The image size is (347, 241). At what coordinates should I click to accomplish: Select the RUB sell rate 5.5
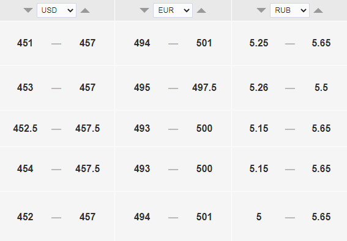[x=321, y=88]
